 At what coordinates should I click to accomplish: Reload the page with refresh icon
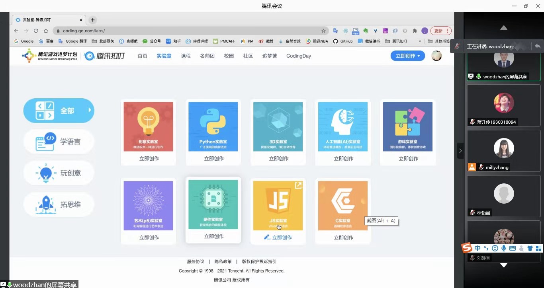point(36,31)
